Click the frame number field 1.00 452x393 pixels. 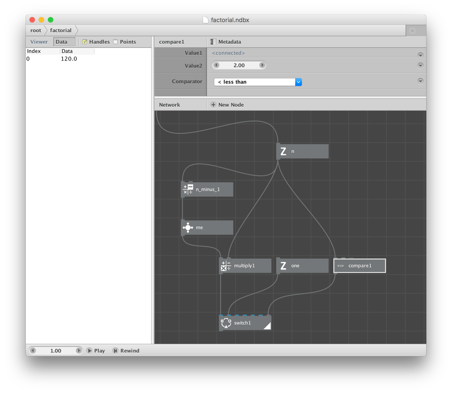click(x=56, y=350)
